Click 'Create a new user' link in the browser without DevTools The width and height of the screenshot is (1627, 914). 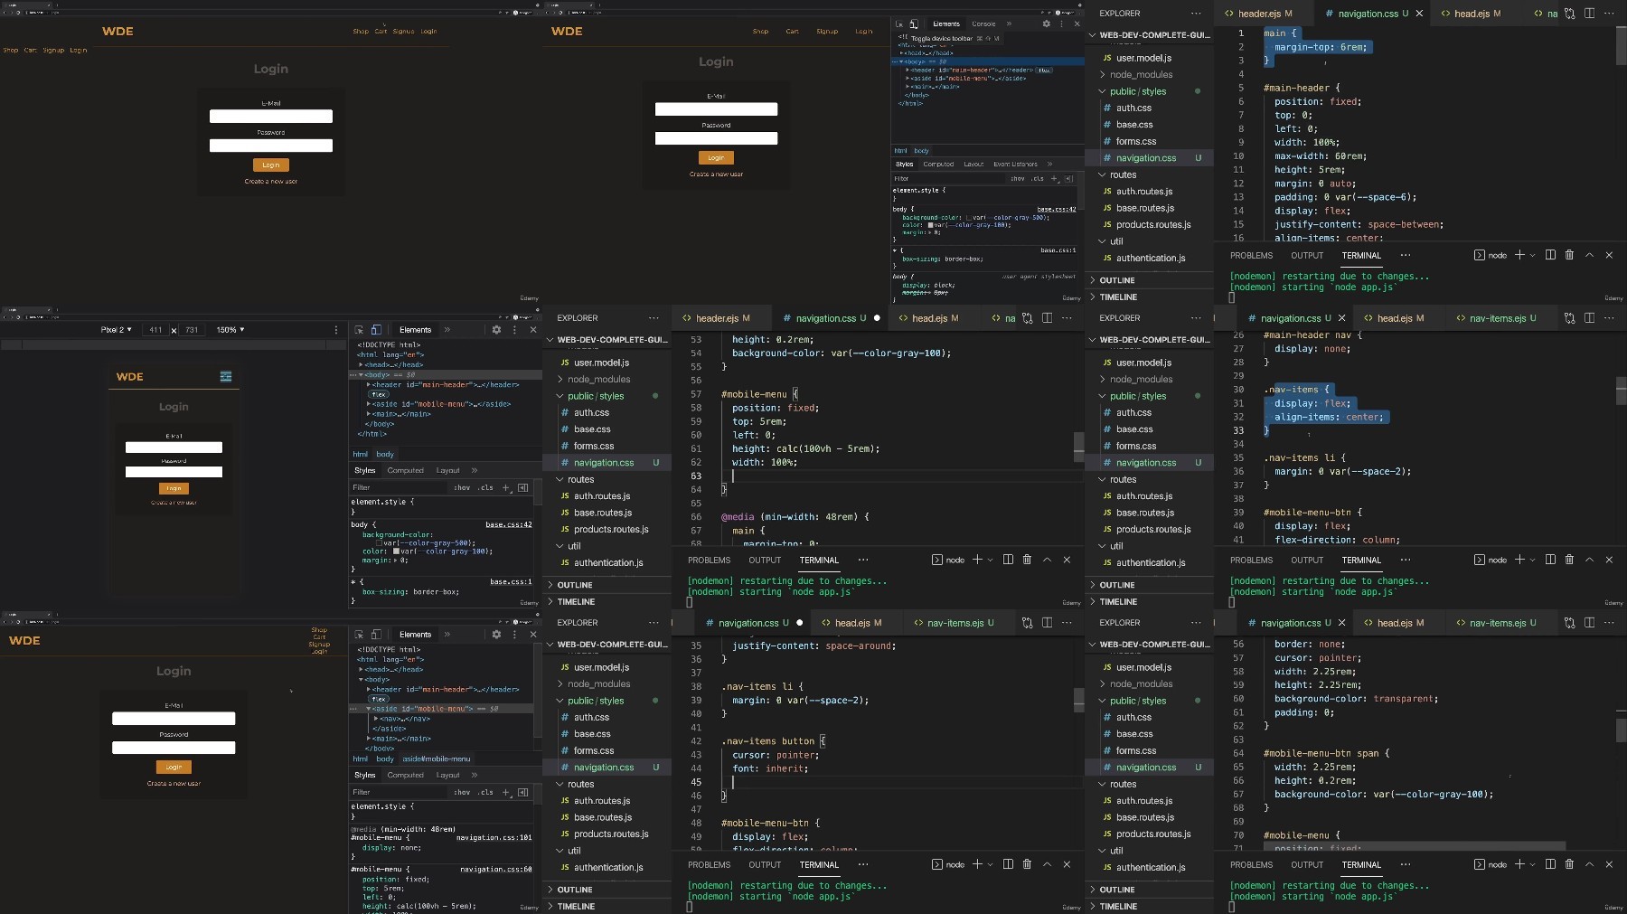(x=271, y=182)
